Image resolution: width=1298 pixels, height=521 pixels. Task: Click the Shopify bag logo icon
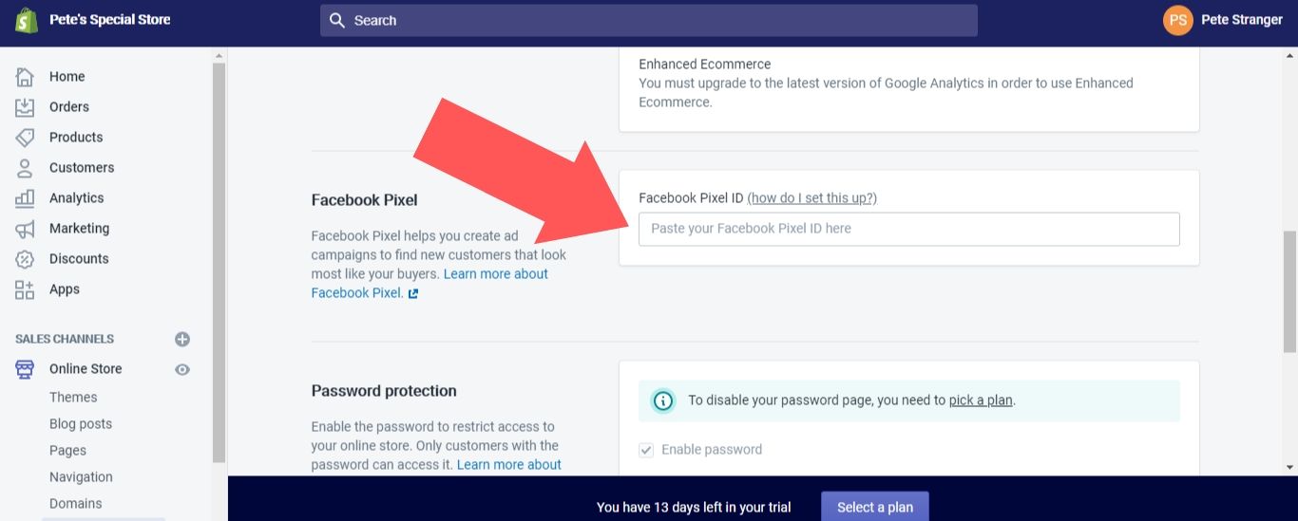[27, 20]
